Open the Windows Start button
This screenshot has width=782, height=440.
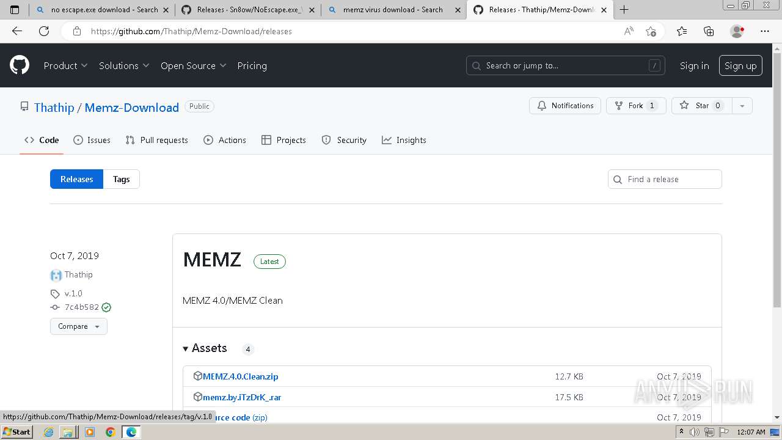point(16,432)
